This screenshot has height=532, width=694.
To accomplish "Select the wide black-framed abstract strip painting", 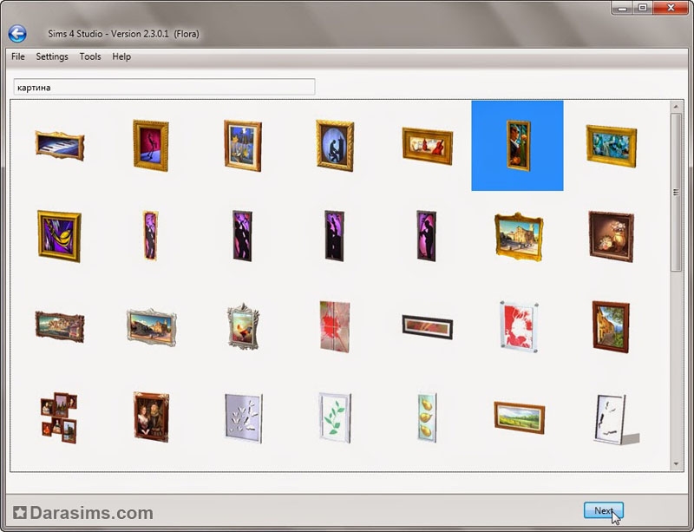I will [x=428, y=327].
